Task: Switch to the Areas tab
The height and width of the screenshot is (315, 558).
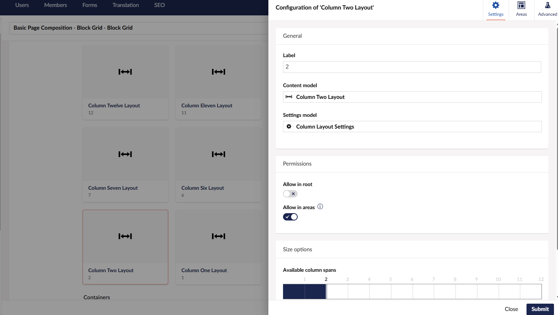Action: click(x=521, y=10)
